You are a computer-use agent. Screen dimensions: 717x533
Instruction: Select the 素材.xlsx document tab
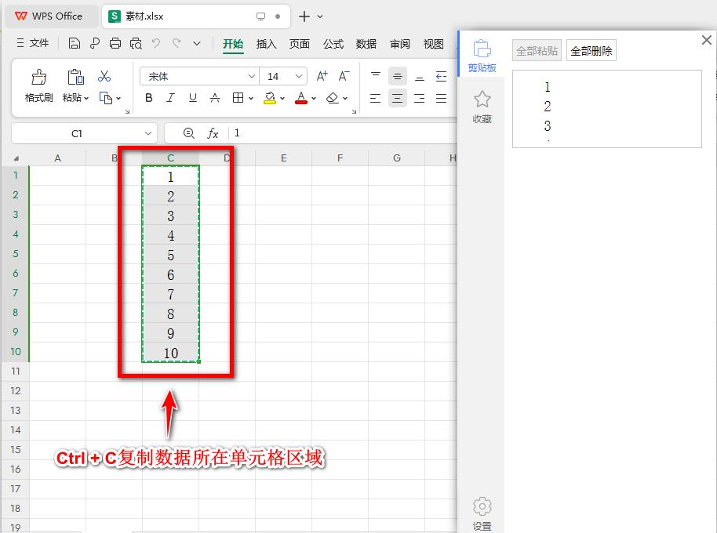coord(195,16)
